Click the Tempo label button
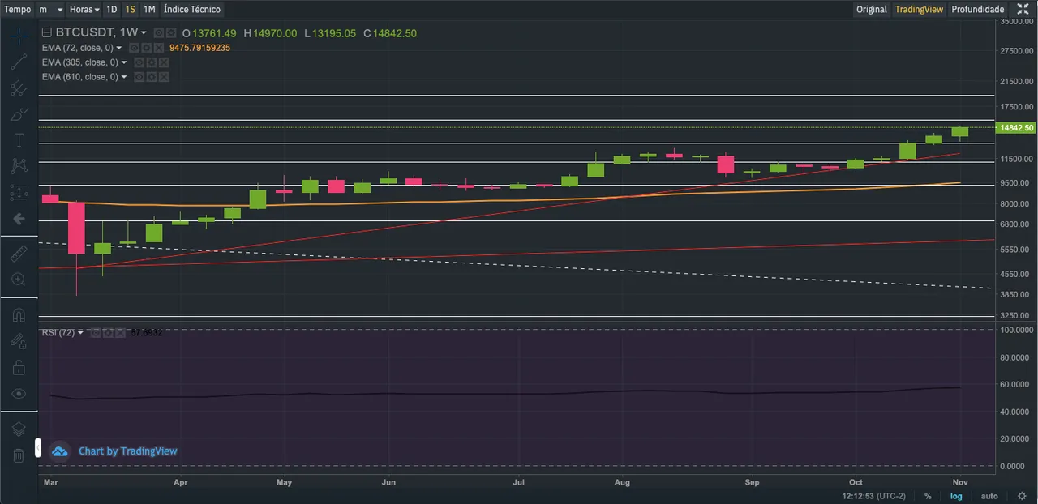The image size is (1038, 504). [18, 9]
